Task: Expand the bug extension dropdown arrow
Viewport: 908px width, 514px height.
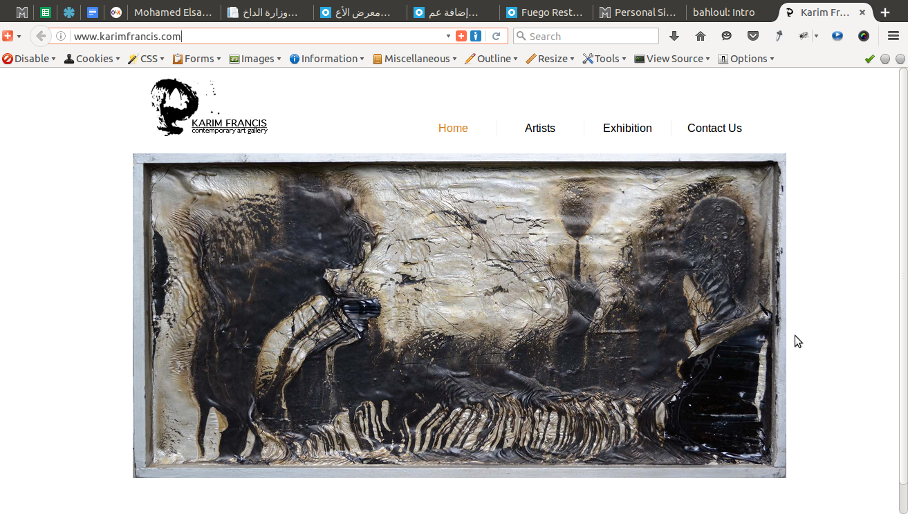Action: pyautogui.click(x=816, y=36)
